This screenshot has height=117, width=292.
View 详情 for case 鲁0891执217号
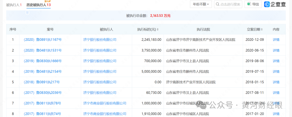(x=276, y=82)
